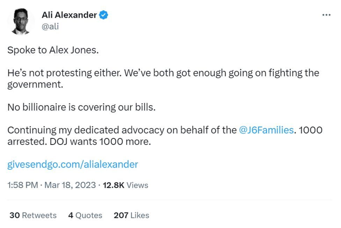Viewport: 341px width, 228px height.
Task: Click the Ali Alexander display name
Action: click(69, 15)
